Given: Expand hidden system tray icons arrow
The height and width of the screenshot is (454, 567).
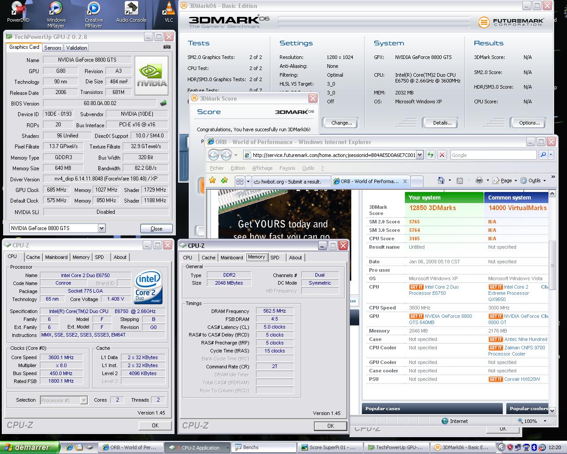Looking at the screenshot, I should 501,447.
